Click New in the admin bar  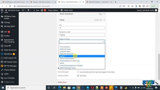coord(36,10)
